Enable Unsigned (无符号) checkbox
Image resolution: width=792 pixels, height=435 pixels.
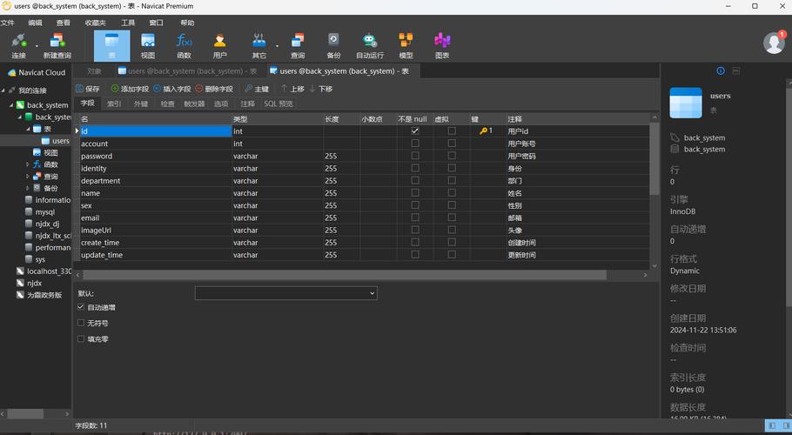coord(81,323)
